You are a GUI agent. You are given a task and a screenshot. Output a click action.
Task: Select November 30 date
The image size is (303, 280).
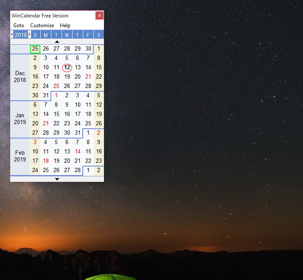88,48
